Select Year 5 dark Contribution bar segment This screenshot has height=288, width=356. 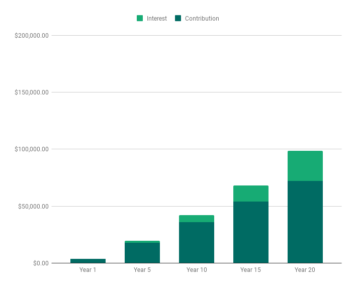tap(142, 253)
